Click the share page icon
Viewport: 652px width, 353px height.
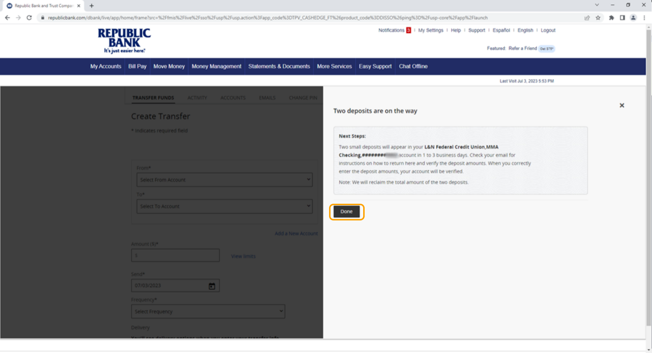tap(587, 17)
